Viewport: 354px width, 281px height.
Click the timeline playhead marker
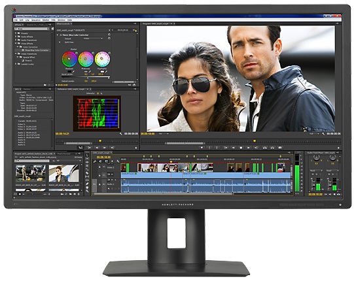[x=171, y=161]
